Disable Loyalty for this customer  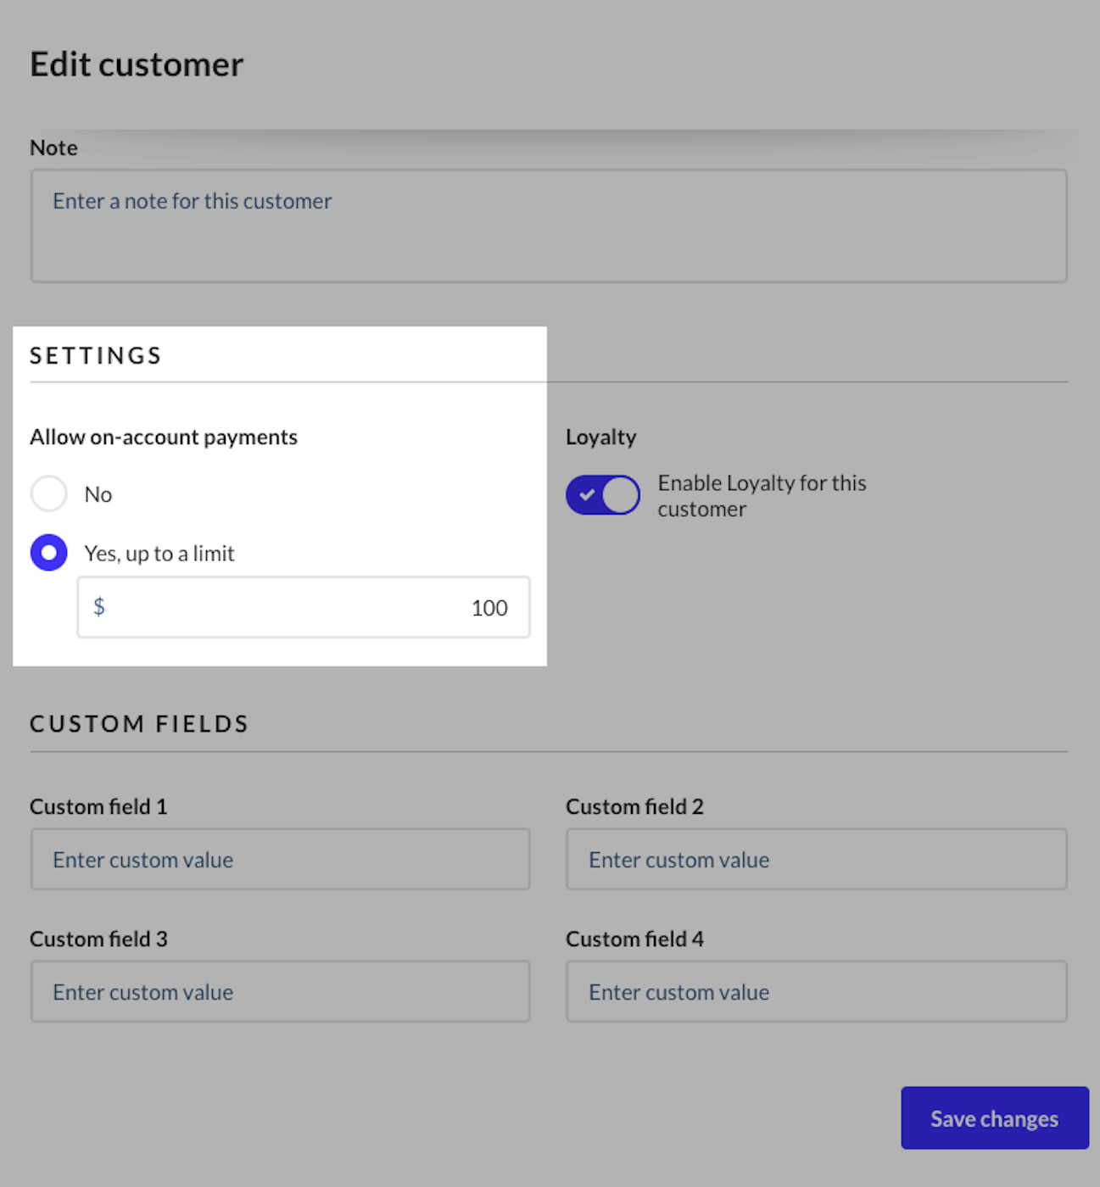[x=602, y=494]
